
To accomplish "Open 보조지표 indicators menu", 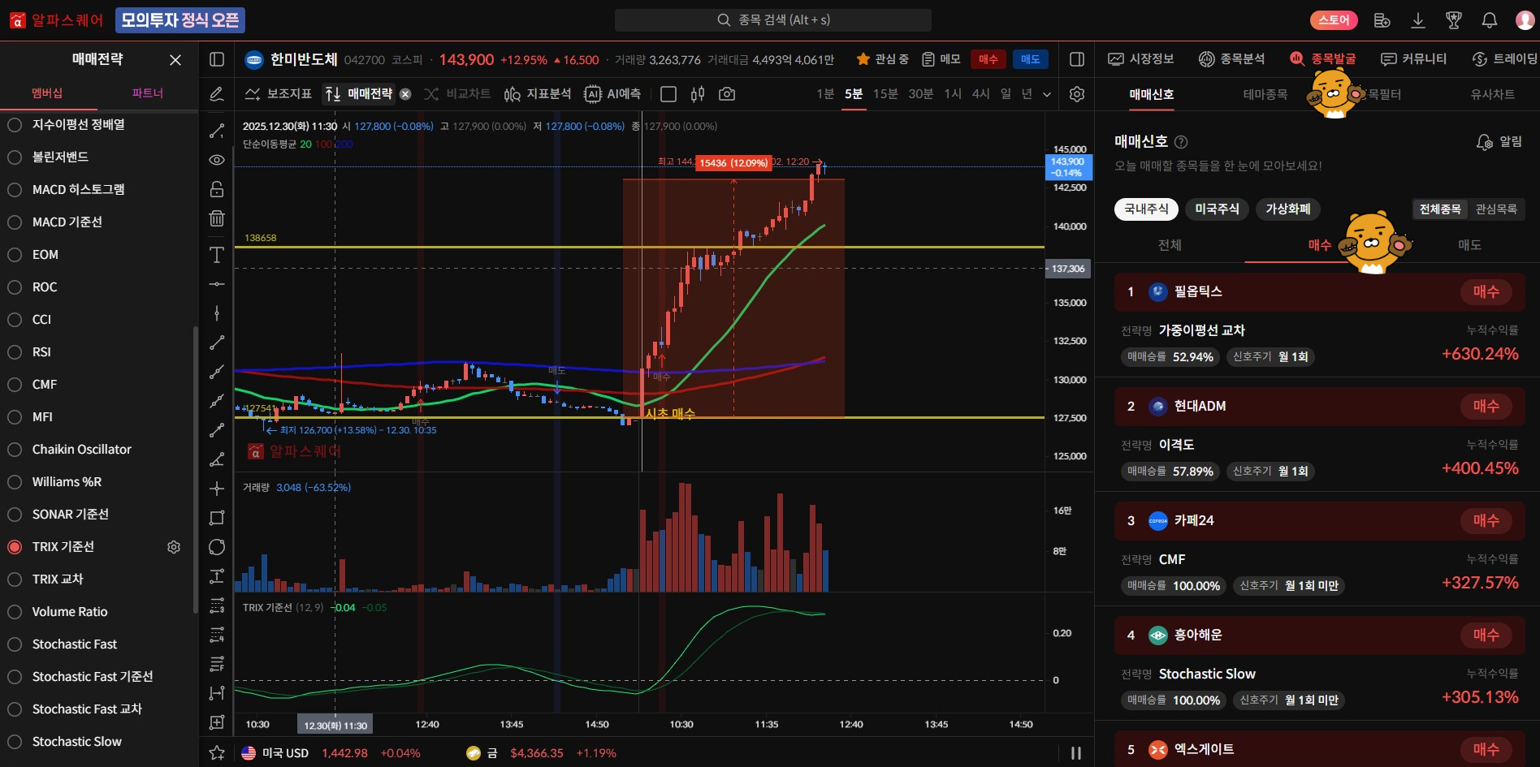I will (279, 94).
